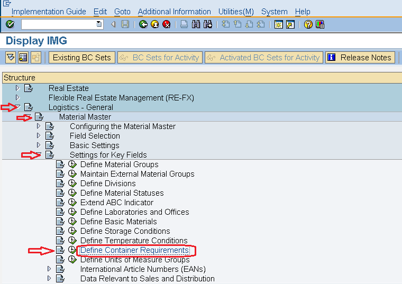Select Define Temperature Conditions row
The image size is (402, 284).
click(x=134, y=241)
